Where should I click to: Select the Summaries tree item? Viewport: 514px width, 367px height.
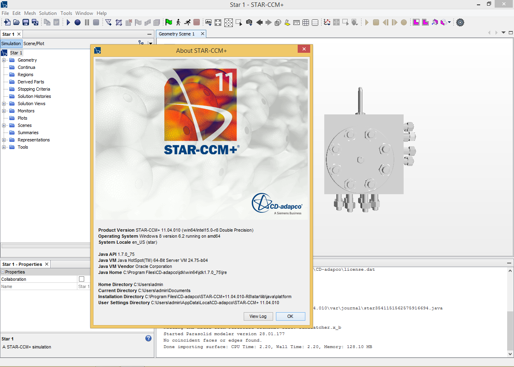(28, 133)
